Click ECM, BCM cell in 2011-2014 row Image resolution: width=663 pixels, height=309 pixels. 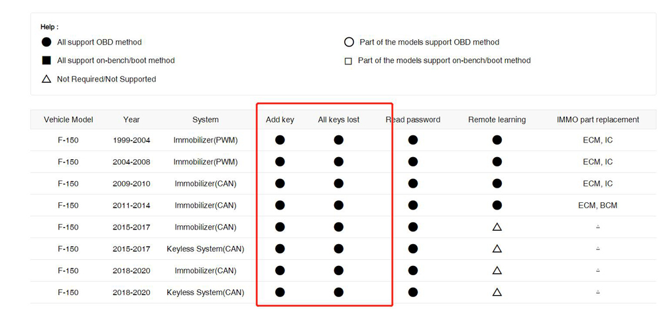pos(597,206)
